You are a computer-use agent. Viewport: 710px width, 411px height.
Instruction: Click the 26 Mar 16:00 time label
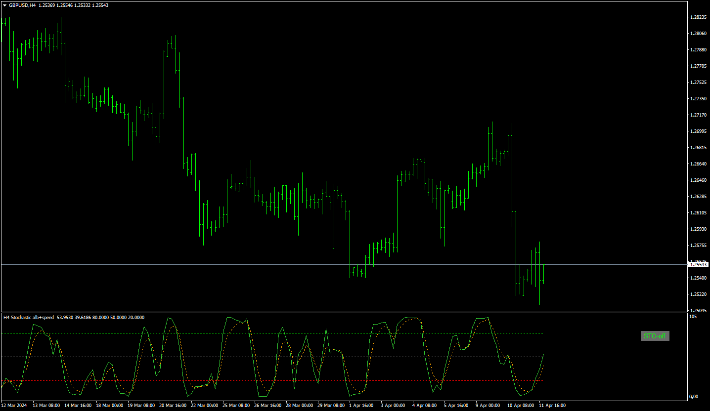point(268,406)
